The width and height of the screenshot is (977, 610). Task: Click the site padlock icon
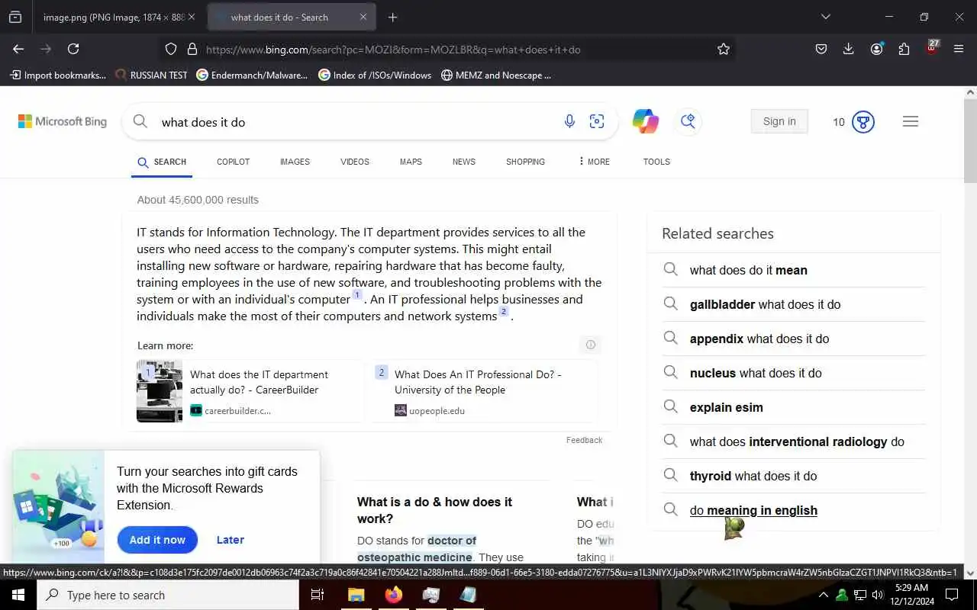(x=192, y=49)
